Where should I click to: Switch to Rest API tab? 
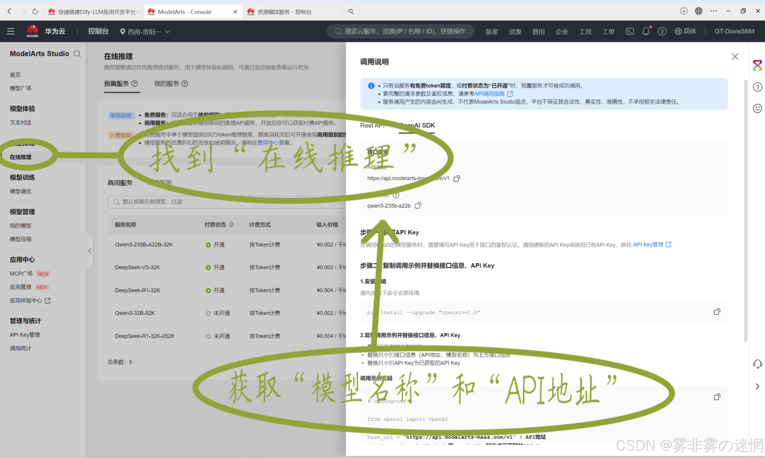pyautogui.click(x=372, y=125)
